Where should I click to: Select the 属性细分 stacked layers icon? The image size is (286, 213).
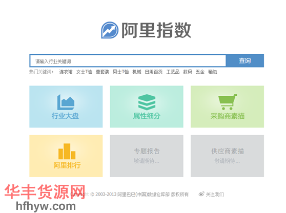pyautogui.click(x=147, y=102)
